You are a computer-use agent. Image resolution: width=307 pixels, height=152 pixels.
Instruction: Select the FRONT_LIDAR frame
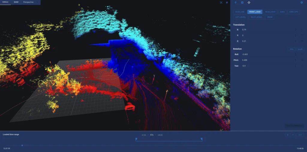point(255,12)
